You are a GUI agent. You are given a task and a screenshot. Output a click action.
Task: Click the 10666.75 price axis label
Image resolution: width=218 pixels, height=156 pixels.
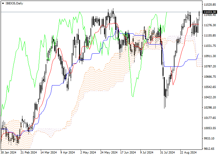210,77
